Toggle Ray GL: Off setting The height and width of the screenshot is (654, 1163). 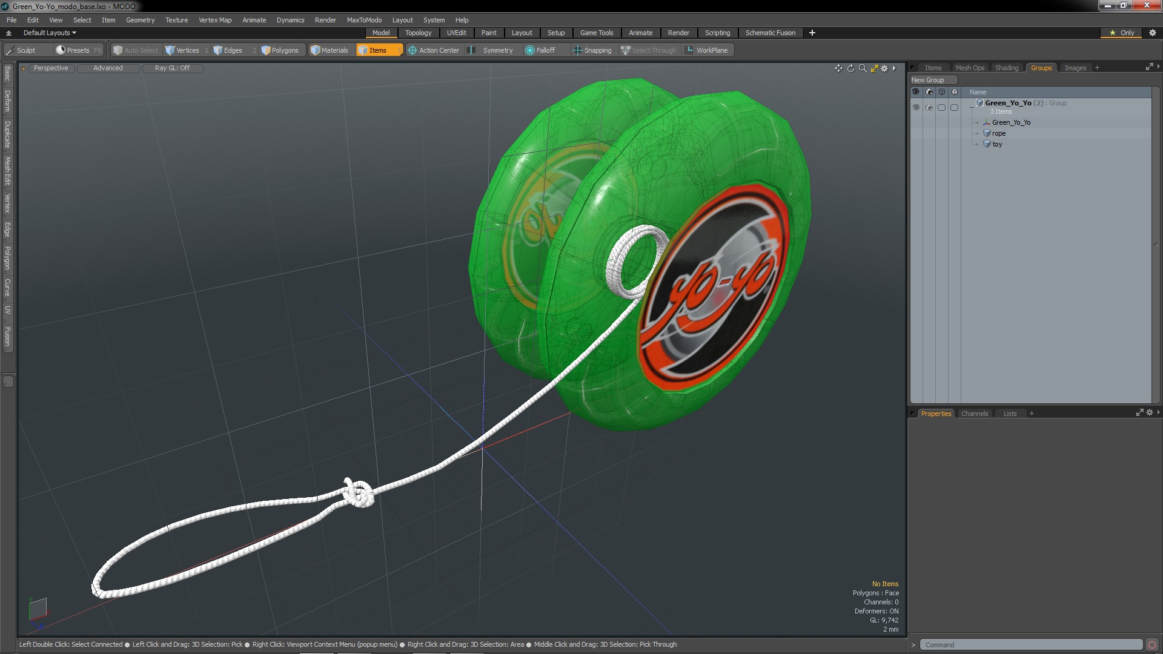(172, 68)
